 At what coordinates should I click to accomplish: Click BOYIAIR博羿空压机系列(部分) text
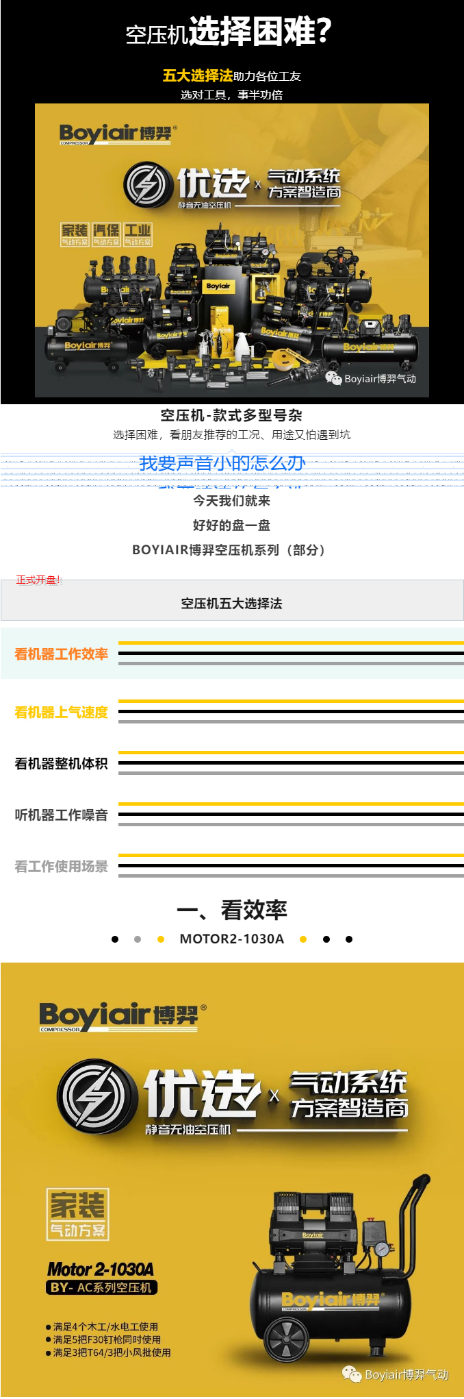pyautogui.click(x=229, y=550)
